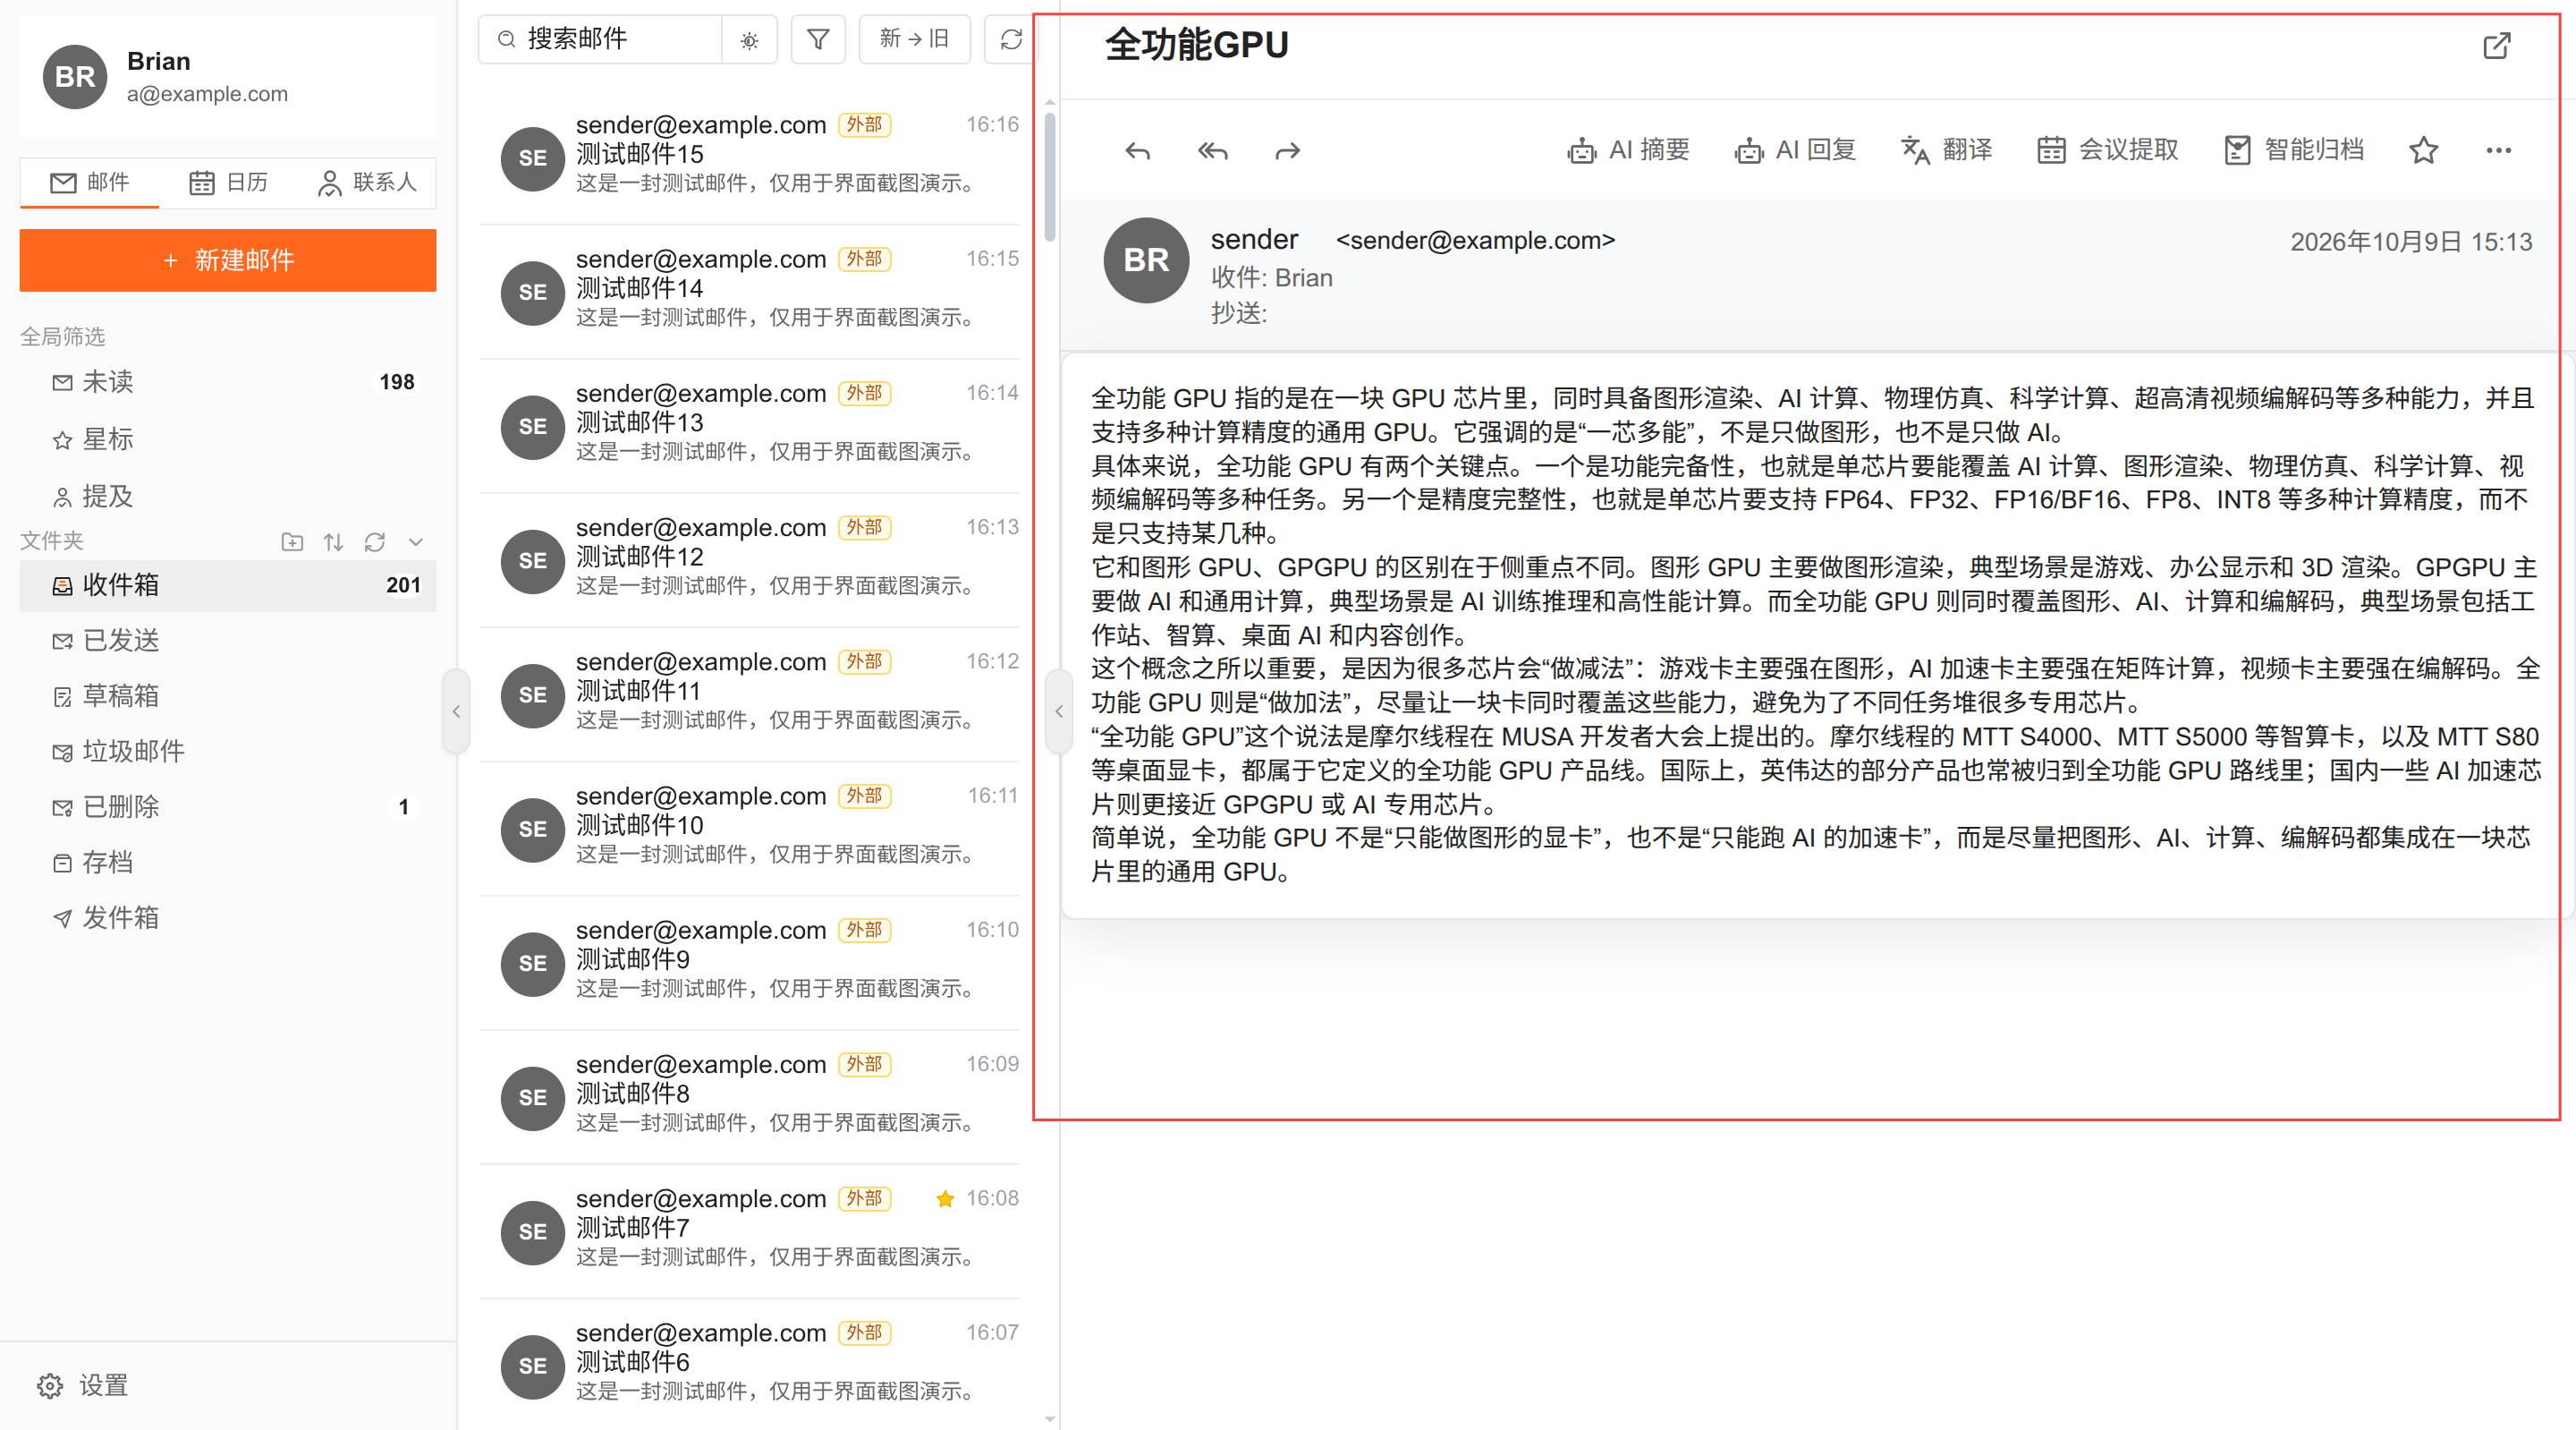The image size is (2576, 1430).
Task: Switch to 联系人 tab
Action: [367, 183]
